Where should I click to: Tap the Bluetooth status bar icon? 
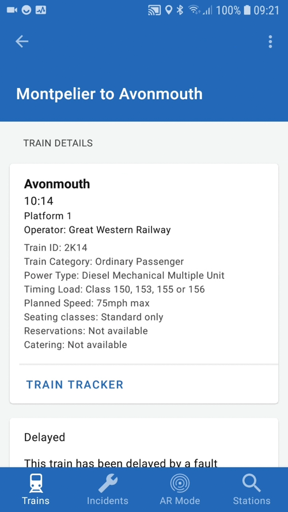point(180,10)
